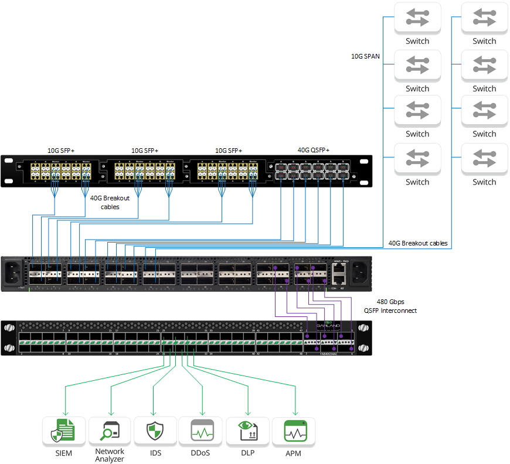This screenshot has height=464, width=510.
Task: Click the bottom-right Switch icon
Action: (x=484, y=159)
